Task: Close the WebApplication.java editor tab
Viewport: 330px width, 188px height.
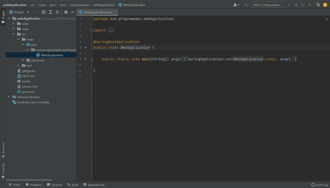Action: coord(115,12)
